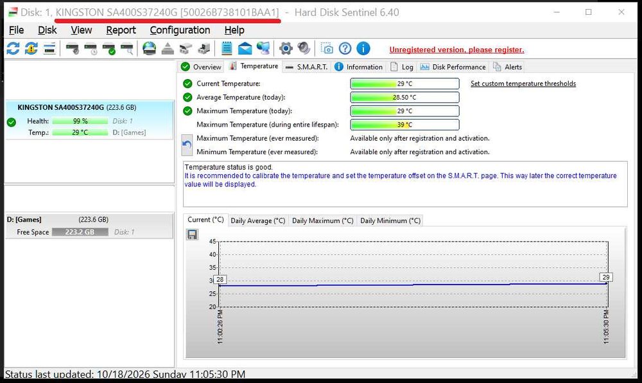Click the refresh disk status icon
Image resolution: width=642 pixels, height=383 pixels.
[x=13, y=48]
